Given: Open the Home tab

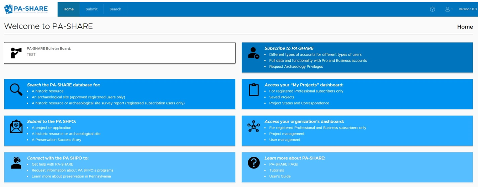Looking at the screenshot, I should pos(69,9).
